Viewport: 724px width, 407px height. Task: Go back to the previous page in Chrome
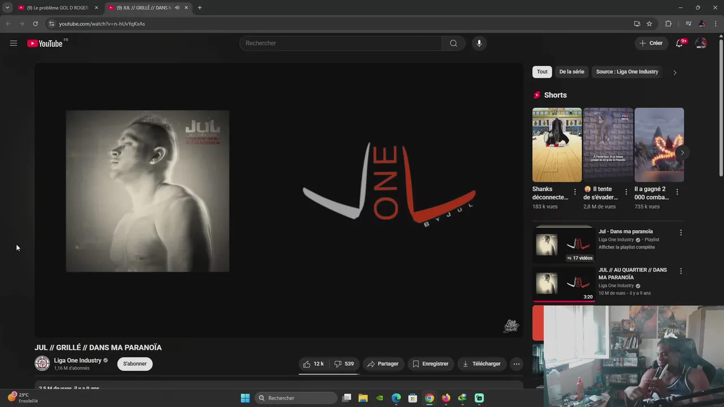(x=8, y=24)
